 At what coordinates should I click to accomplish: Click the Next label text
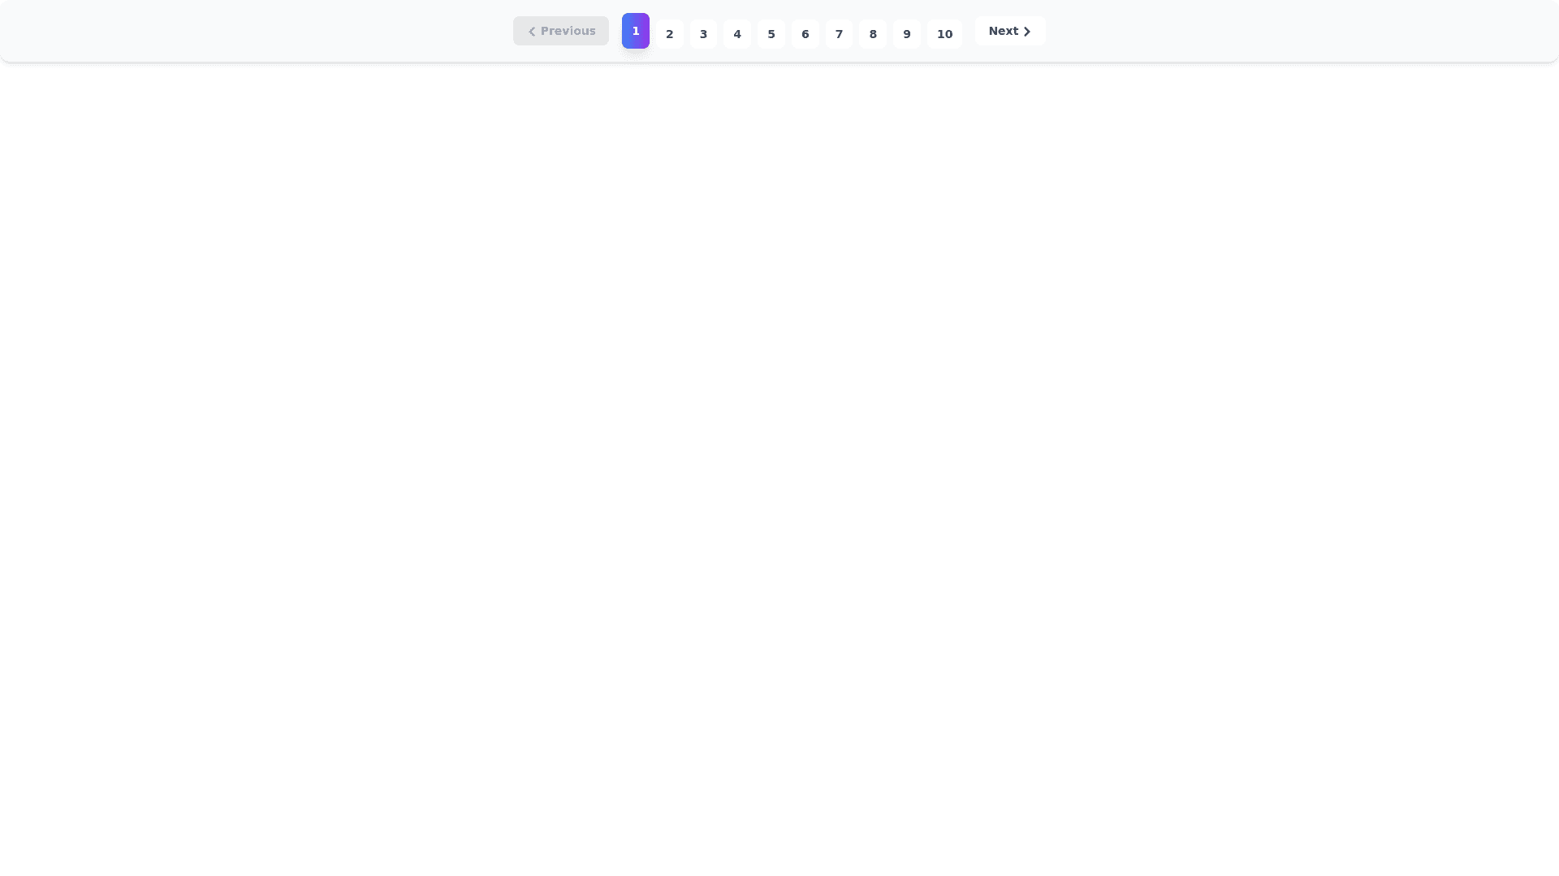pyautogui.click(x=1003, y=31)
